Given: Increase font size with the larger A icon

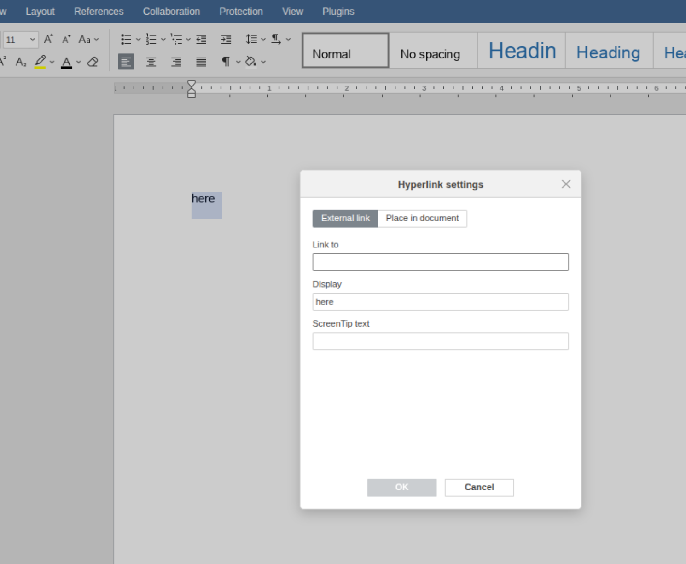Looking at the screenshot, I should click(48, 39).
